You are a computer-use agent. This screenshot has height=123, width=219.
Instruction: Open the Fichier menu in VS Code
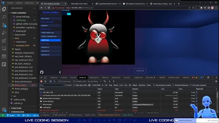(10, 3)
